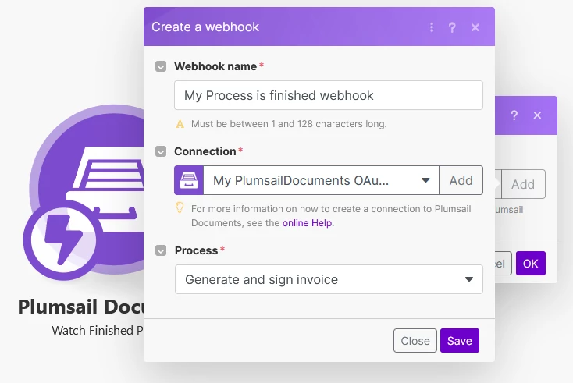
Task: Open the three-dot options menu in Create a webhook header
Action: pos(432,27)
